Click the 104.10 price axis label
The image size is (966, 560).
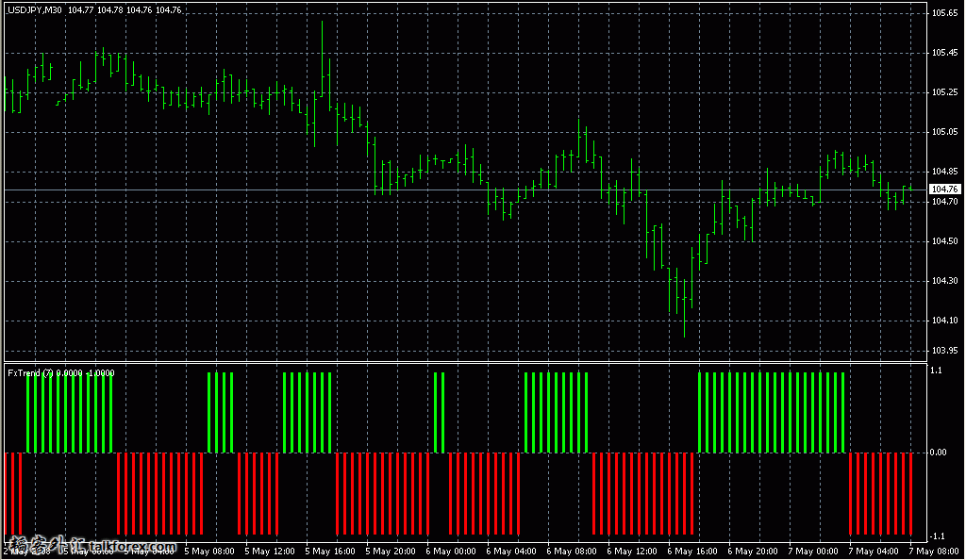point(944,320)
